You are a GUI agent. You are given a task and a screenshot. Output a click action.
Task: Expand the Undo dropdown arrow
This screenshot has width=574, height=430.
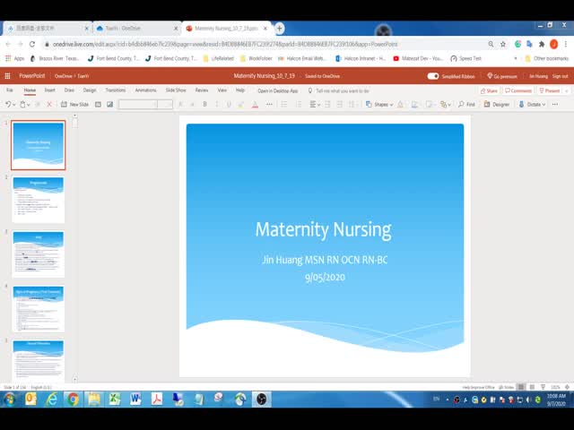pyautogui.click(x=14, y=105)
